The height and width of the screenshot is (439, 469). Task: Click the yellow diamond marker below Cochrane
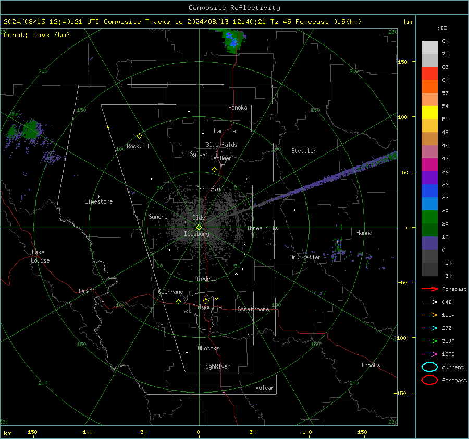pyautogui.click(x=178, y=301)
